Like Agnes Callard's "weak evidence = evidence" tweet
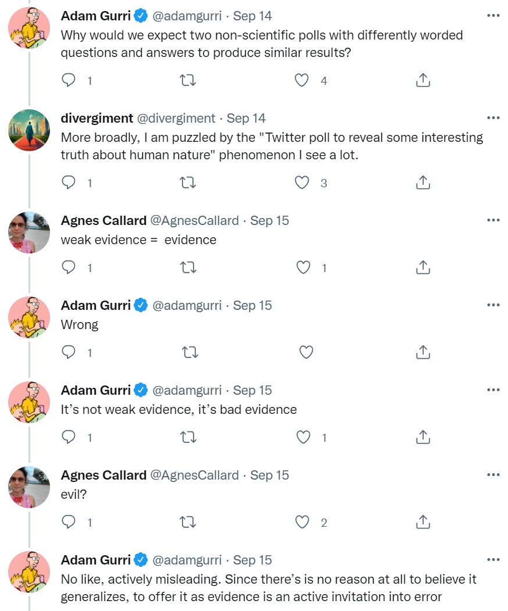508x611 pixels. tap(303, 267)
